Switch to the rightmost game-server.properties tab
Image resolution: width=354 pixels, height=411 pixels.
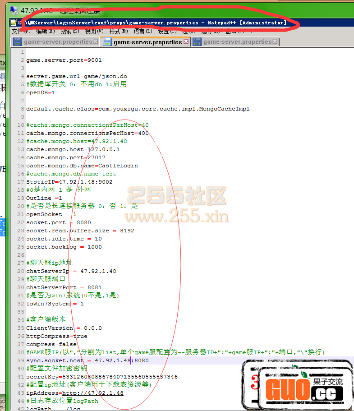click(x=237, y=42)
